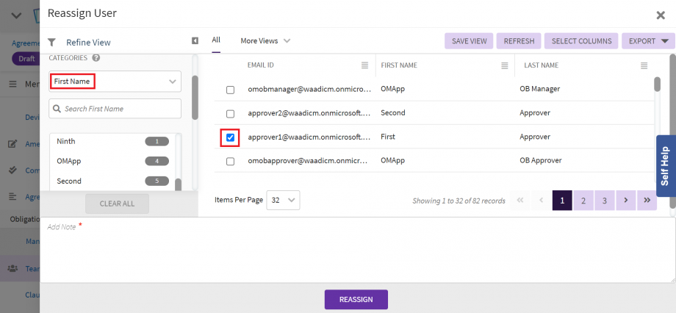Viewport: 676px width, 313px height.
Task: Select the omobmanager user checkbox
Action: [230, 90]
